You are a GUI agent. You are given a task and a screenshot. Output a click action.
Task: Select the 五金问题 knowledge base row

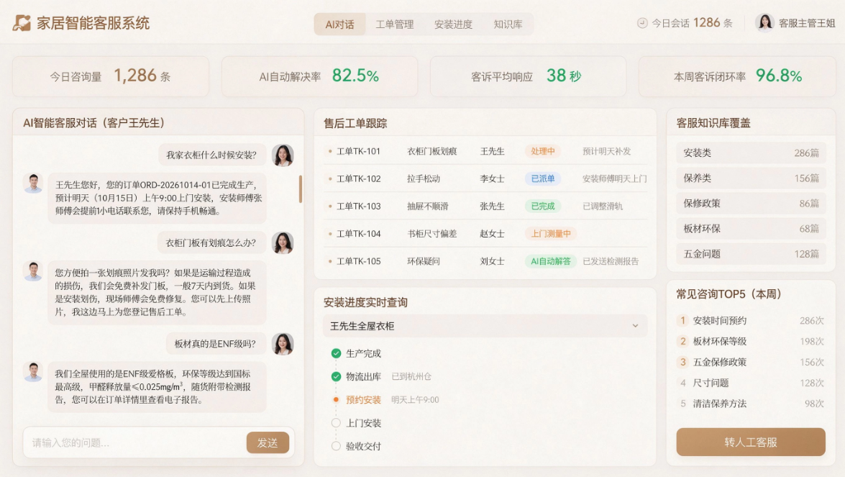click(x=751, y=255)
